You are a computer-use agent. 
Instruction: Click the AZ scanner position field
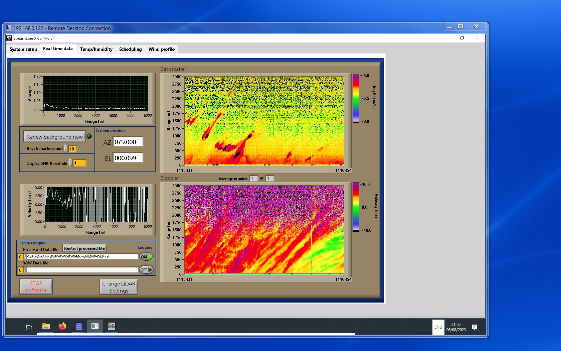coord(128,142)
